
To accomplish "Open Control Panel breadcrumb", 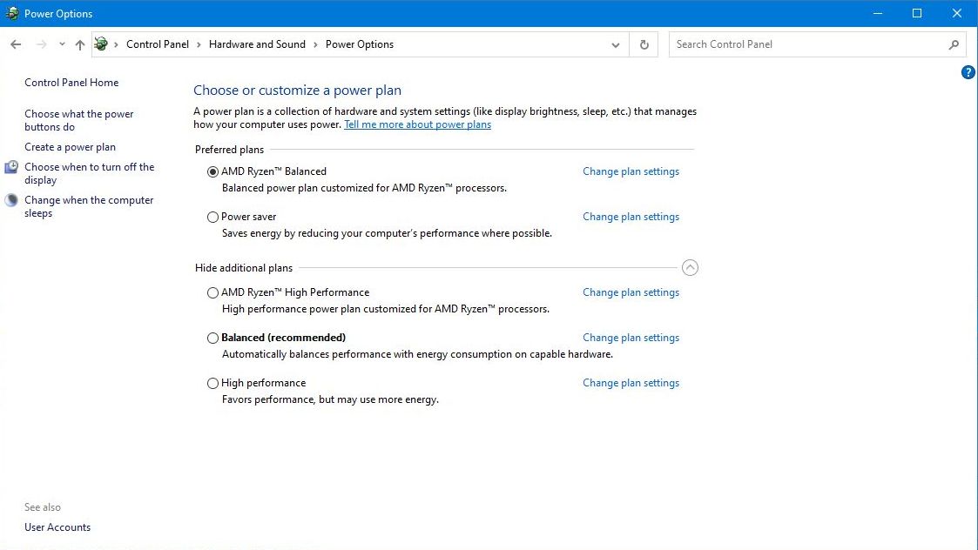I will click(157, 44).
